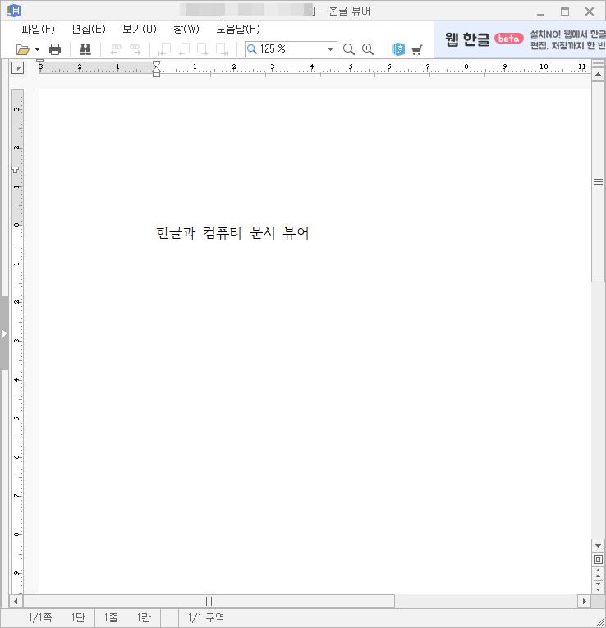Click the vertical scrollbar up arrow
Image resolution: width=606 pixels, height=628 pixels.
[x=598, y=75]
